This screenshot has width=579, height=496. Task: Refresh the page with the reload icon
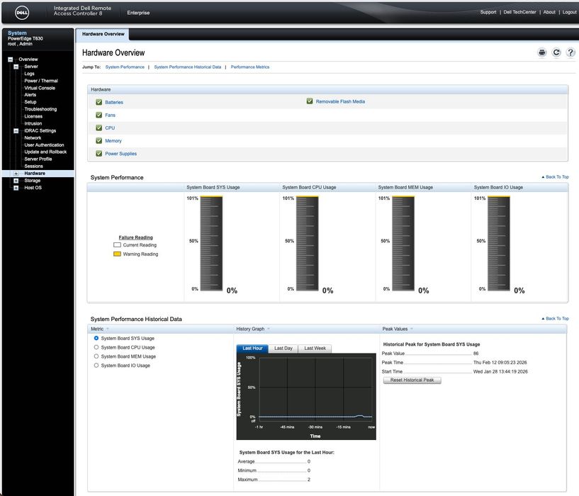click(556, 52)
